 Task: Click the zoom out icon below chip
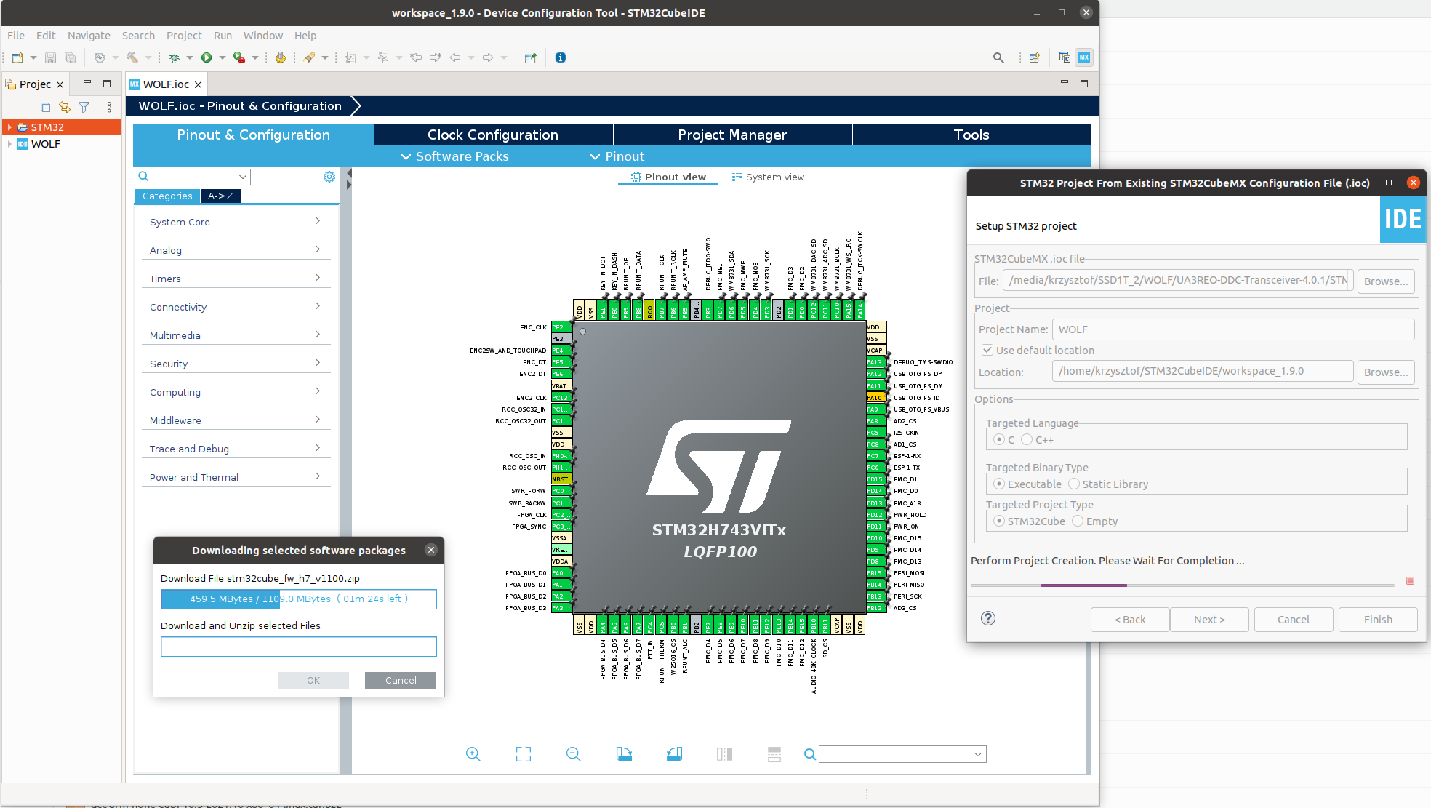tap(573, 754)
